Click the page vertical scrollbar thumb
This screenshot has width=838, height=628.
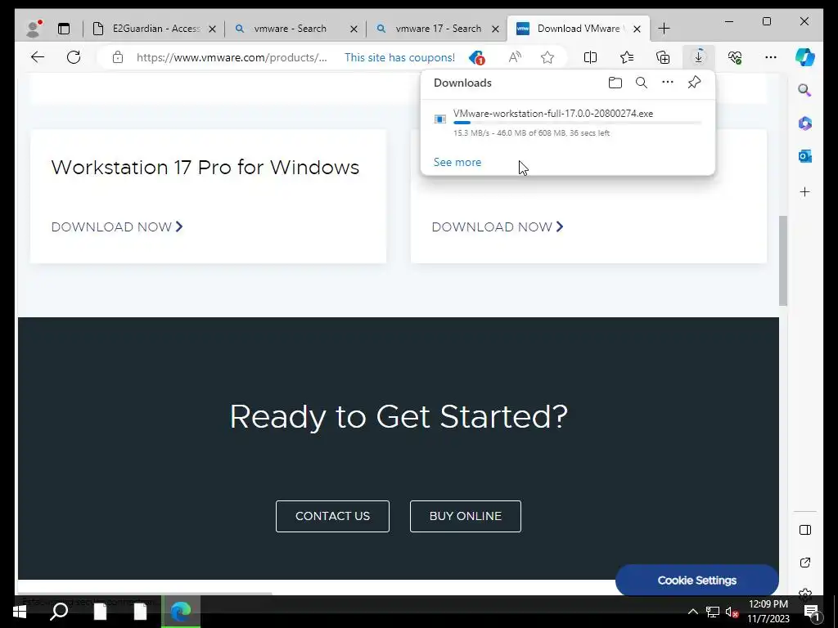coord(783,261)
